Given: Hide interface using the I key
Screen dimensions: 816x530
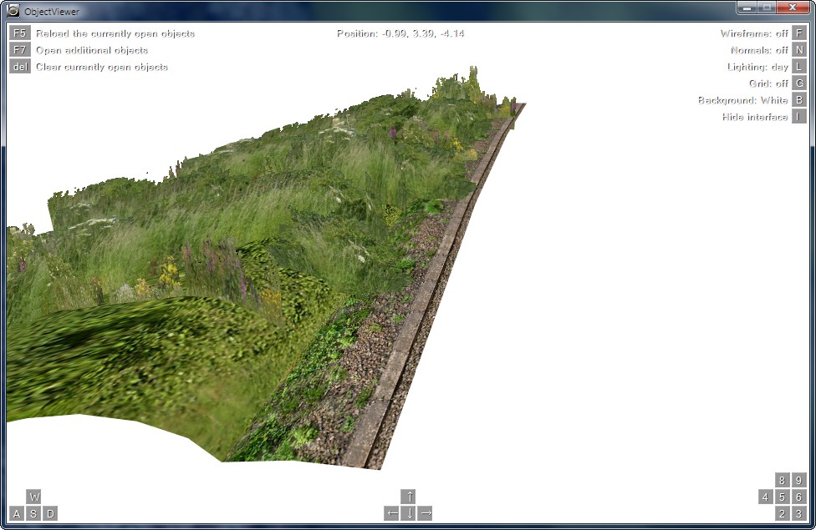Looking at the screenshot, I should click(x=799, y=117).
